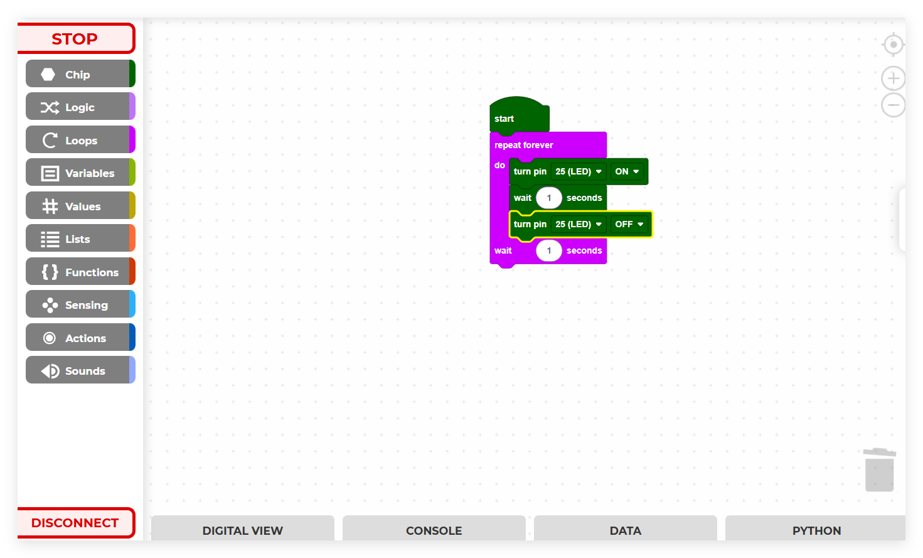Open the Lists block category
Viewport: 923px width, 558px height.
80,239
